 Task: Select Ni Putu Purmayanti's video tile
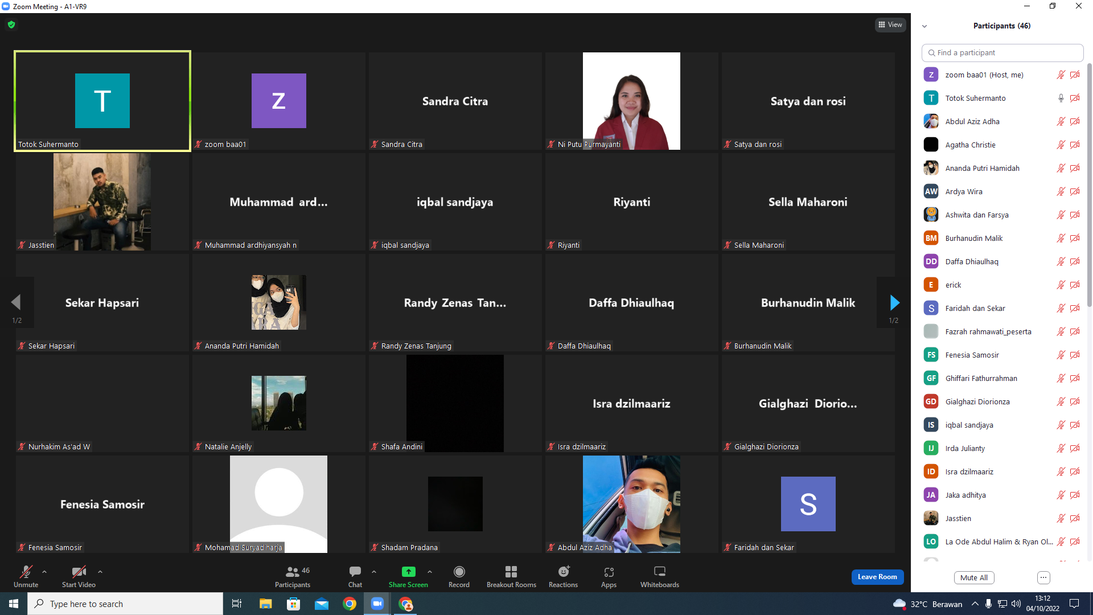pos(631,101)
